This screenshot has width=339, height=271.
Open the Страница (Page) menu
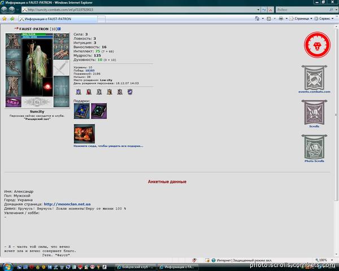[x=301, y=19]
